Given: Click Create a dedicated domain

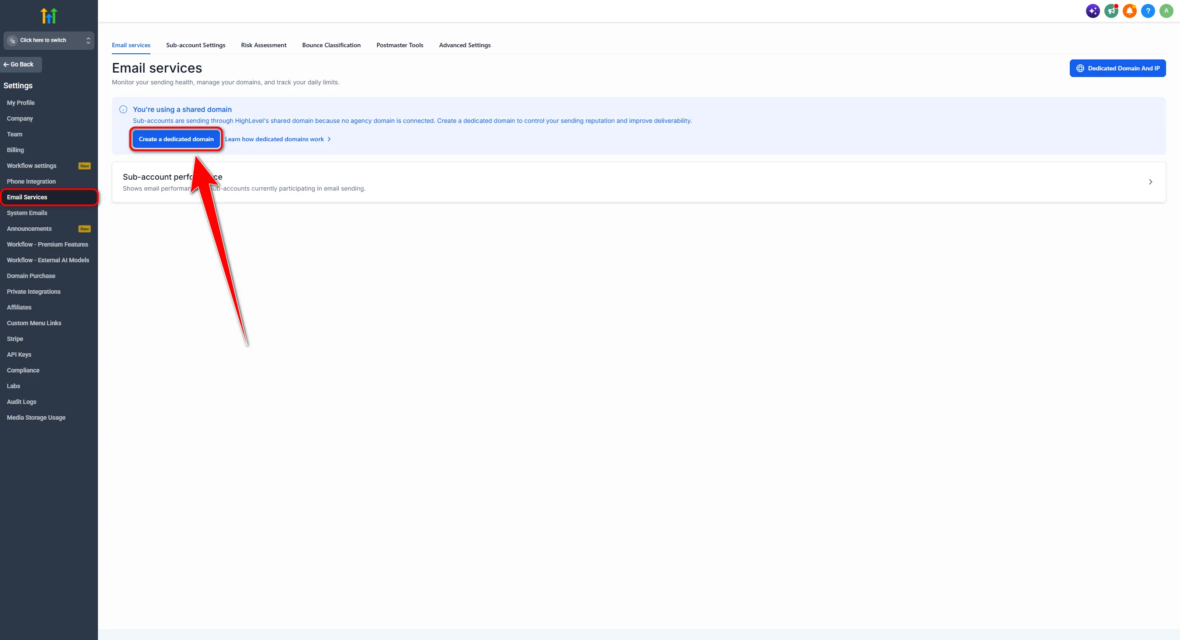Looking at the screenshot, I should (x=176, y=139).
